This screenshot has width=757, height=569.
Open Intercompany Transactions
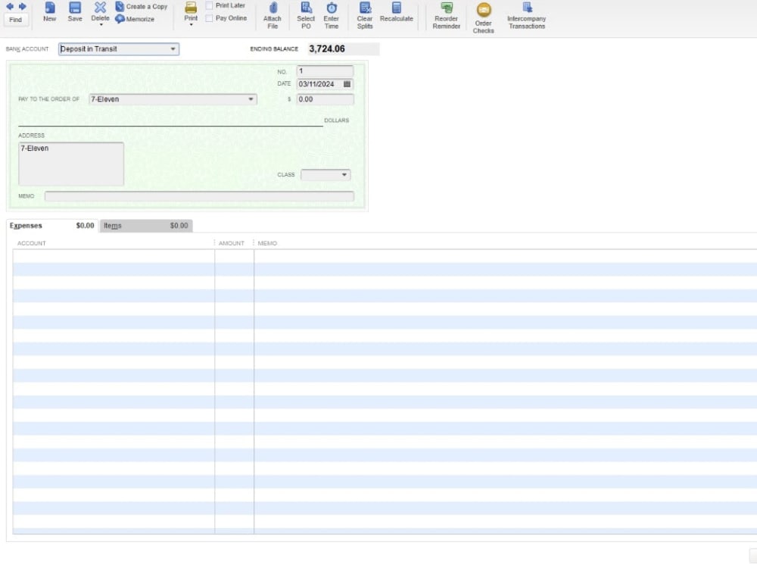click(x=527, y=15)
